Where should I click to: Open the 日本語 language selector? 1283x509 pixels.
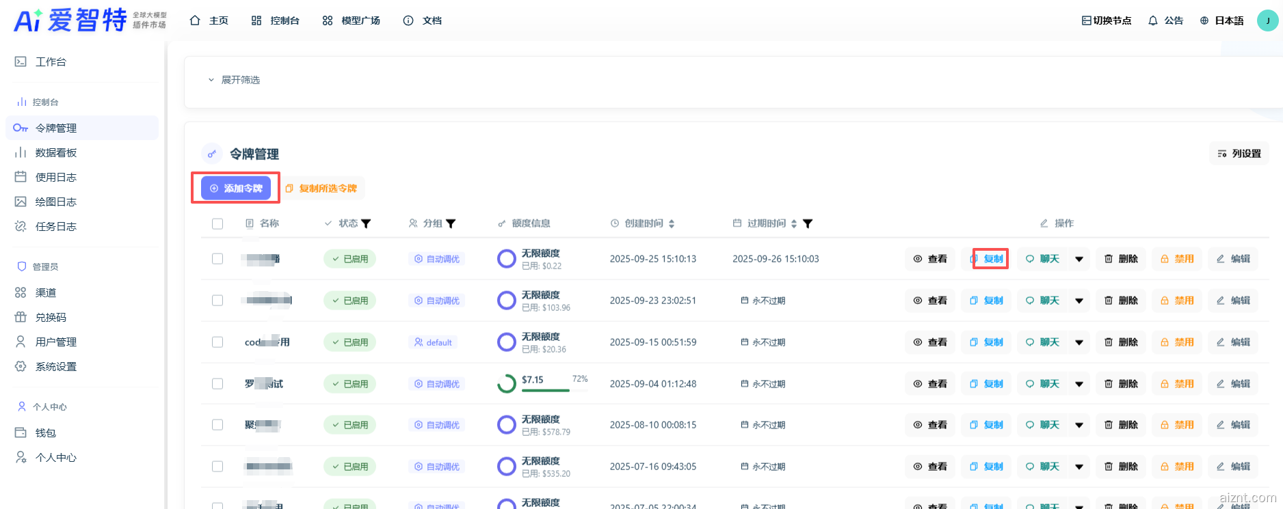1222,20
